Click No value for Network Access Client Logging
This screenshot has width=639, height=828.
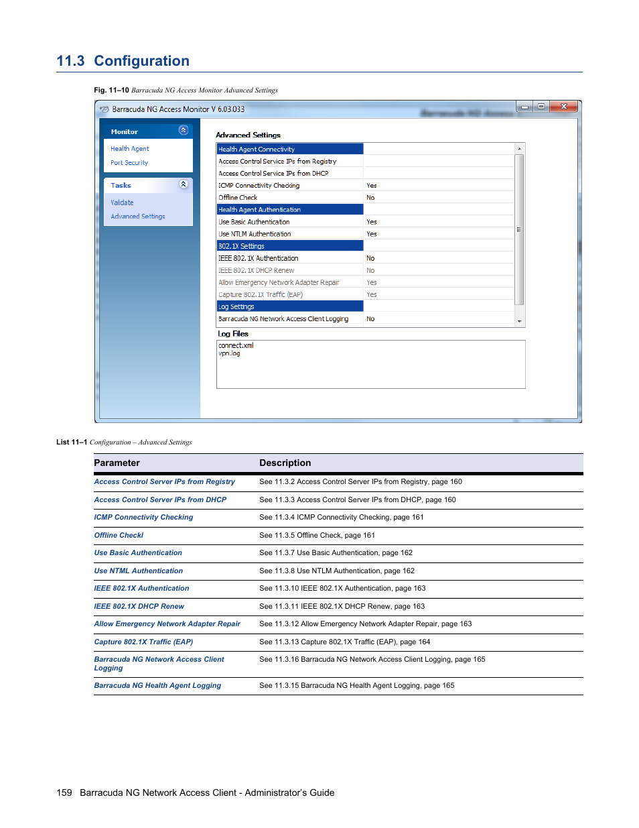click(370, 319)
